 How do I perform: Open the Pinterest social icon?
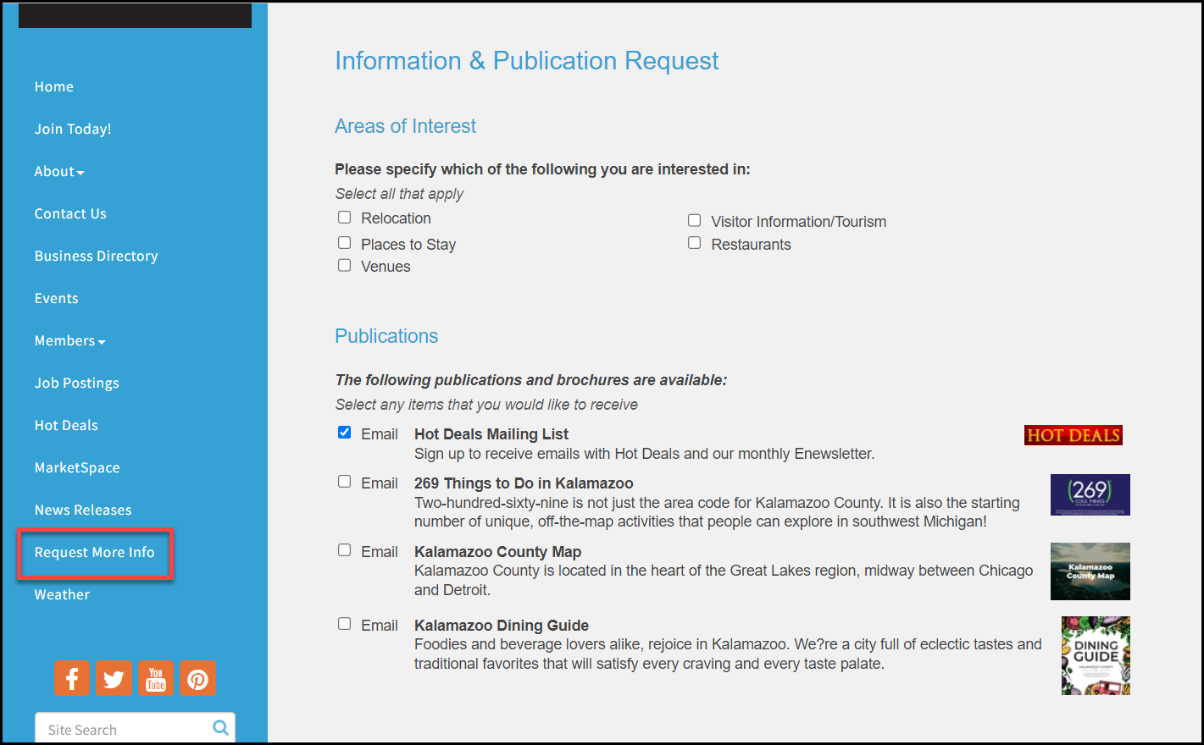[x=197, y=678]
